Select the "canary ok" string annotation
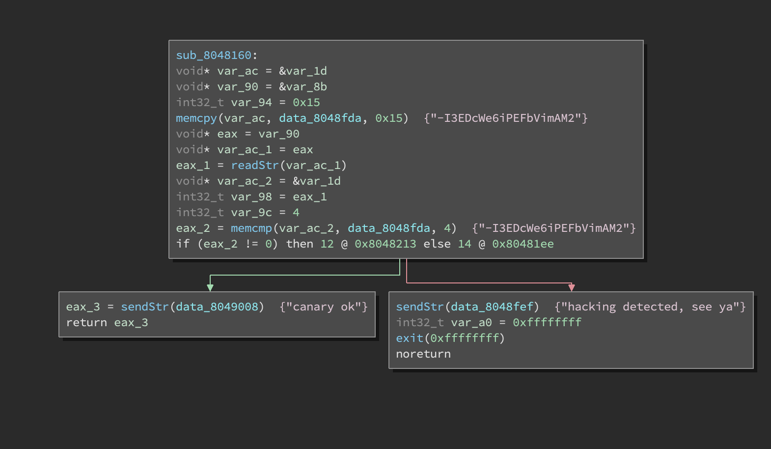The image size is (771, 449). pyautogui.click(x=323, y=307)
